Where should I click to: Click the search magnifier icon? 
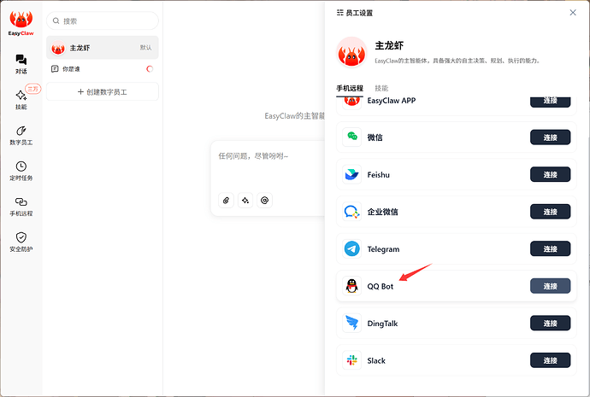(56, 20)
